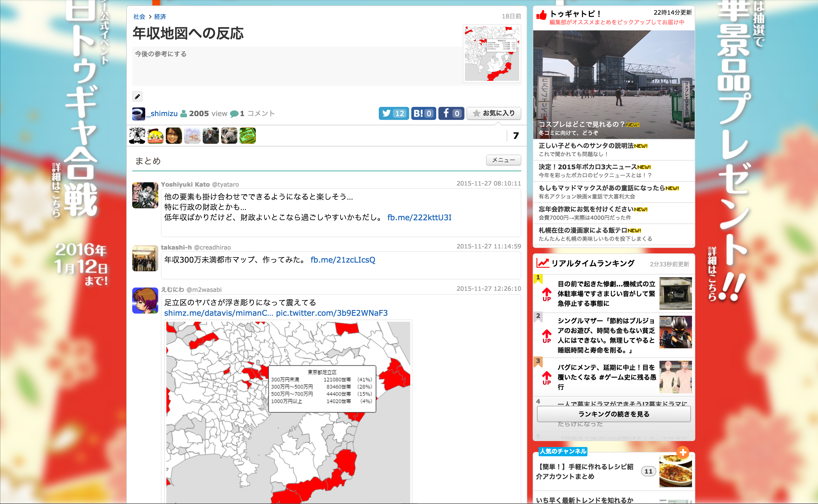
Task: Open the 社会 breadcrumb category
Action: tap(139, 17)
